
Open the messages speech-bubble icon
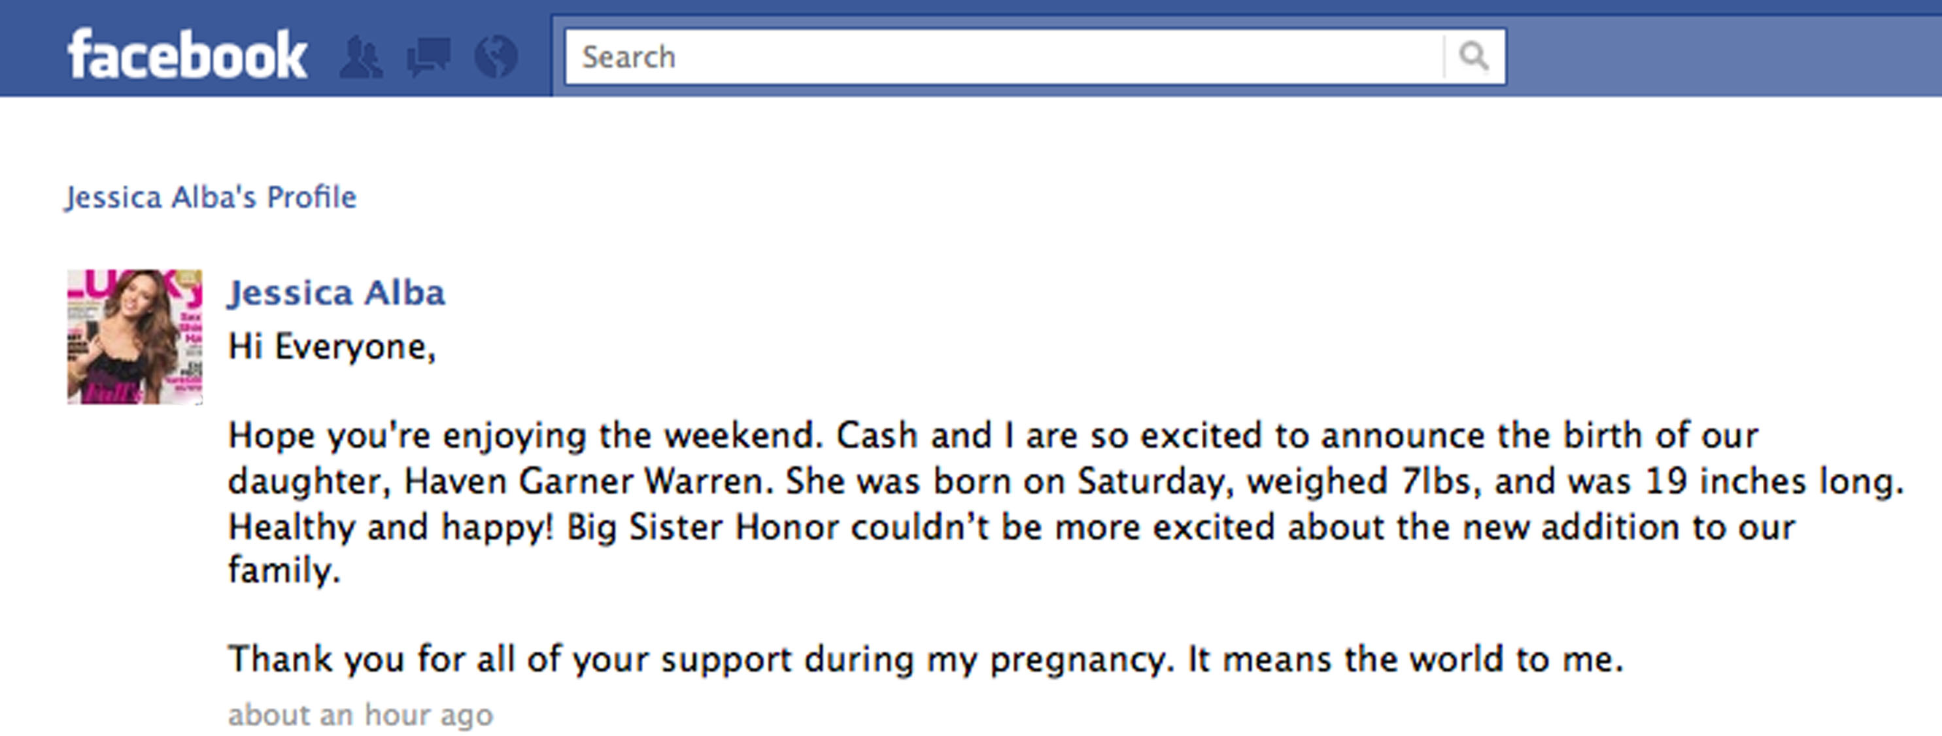[x=428, y=58]
